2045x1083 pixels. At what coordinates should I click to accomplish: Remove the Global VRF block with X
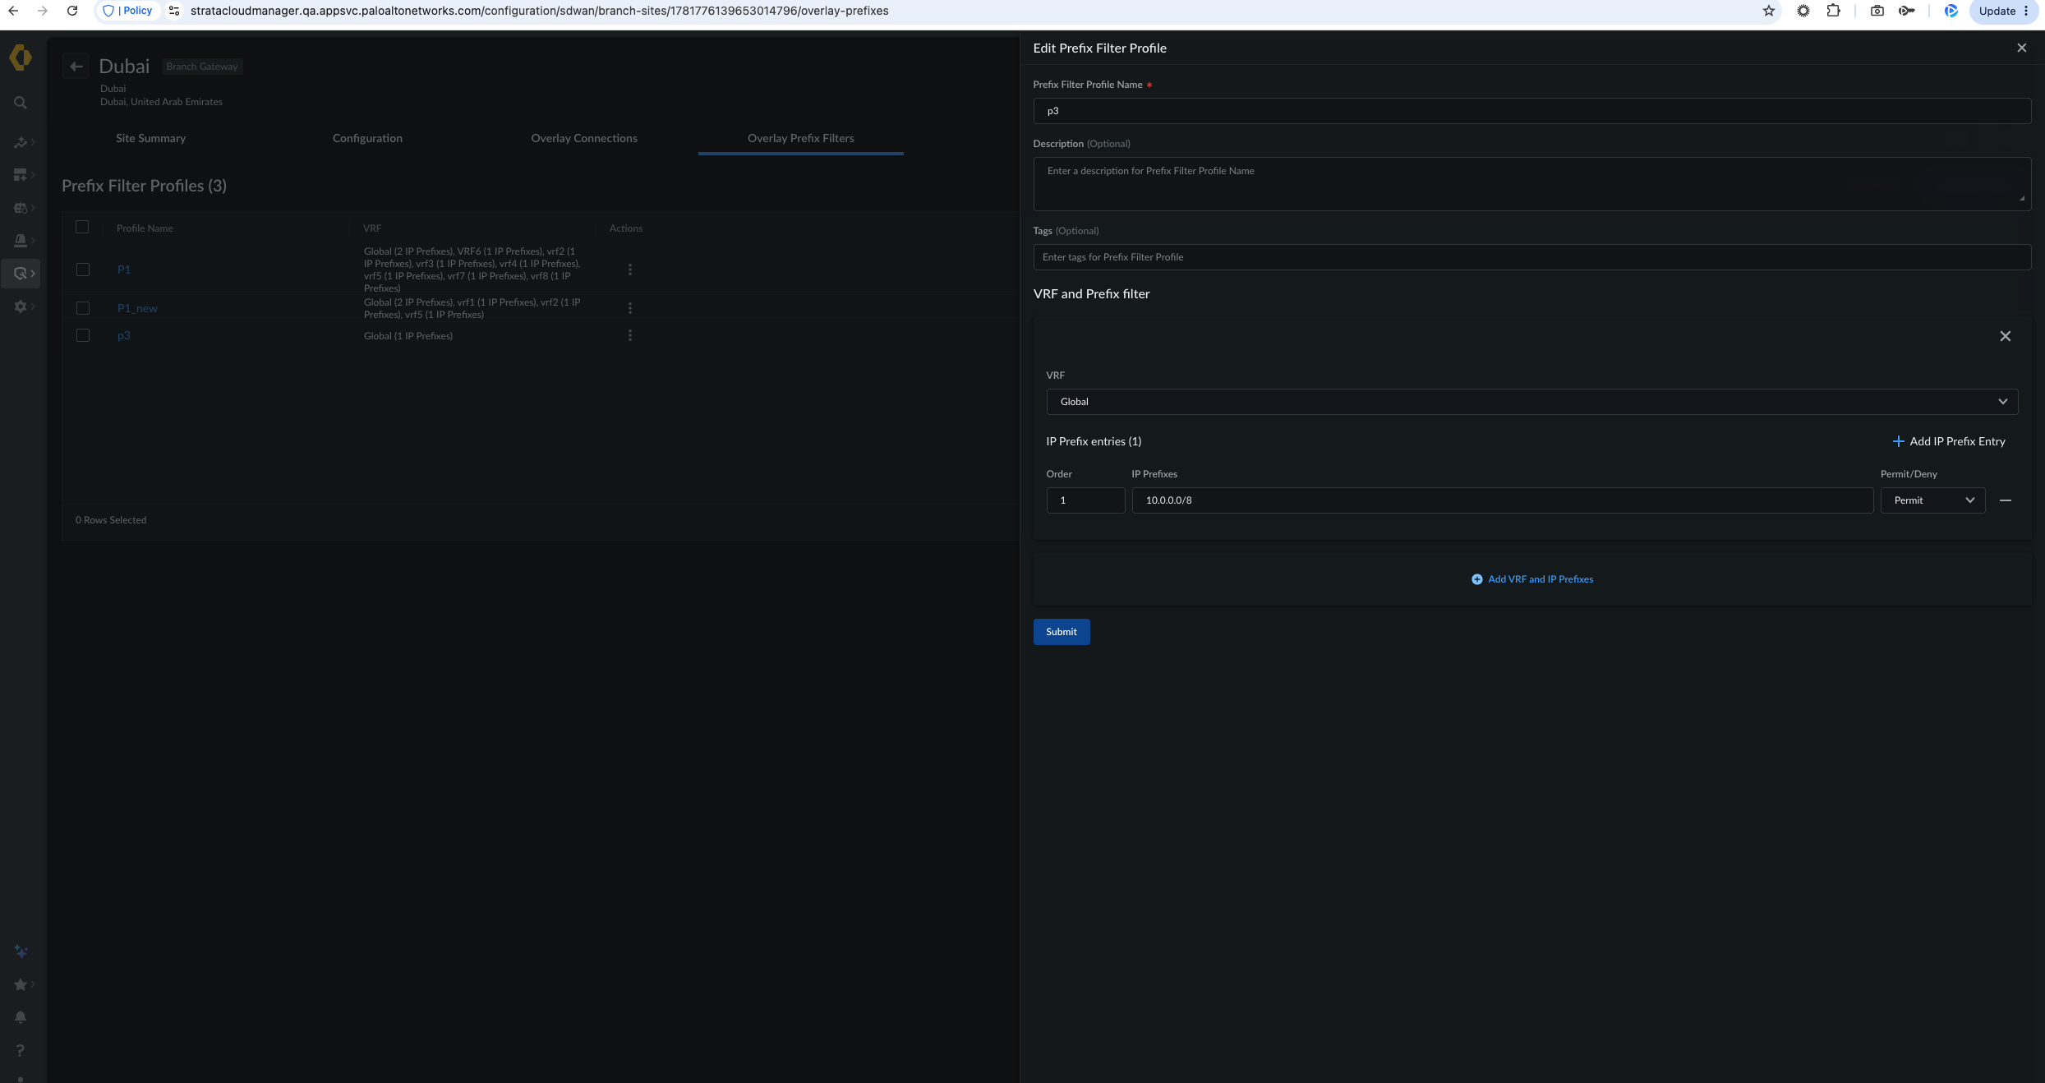[x=2006, y=336]
